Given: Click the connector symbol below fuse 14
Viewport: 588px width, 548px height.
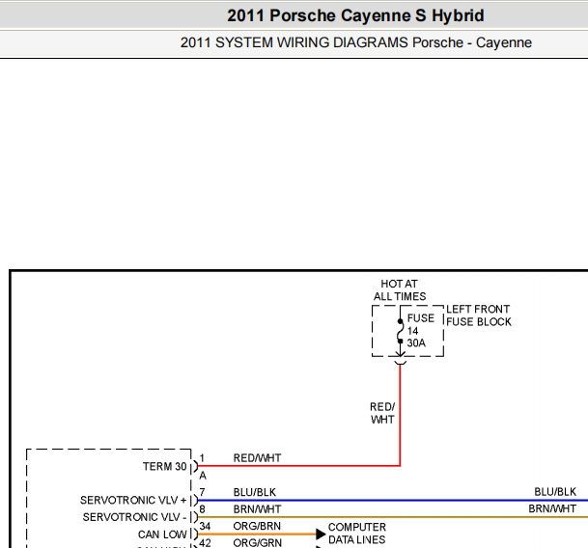Looking at the screenshot, I should coord(400,363).
